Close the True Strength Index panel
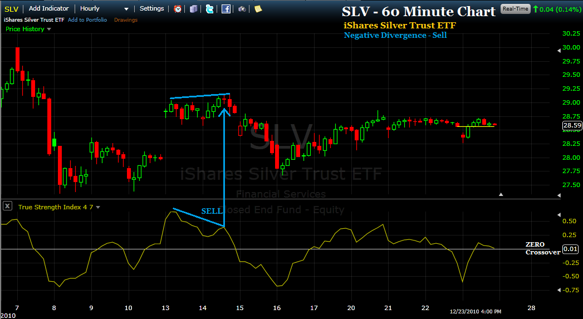Viewport: 583px width, 319px height. click(7, 206)
